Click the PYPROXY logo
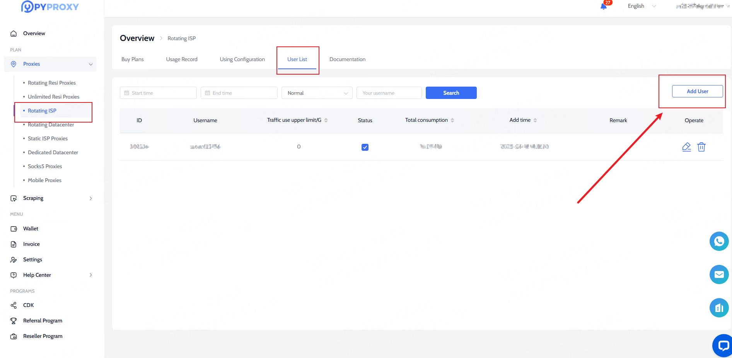The width and height of the screenshot is (732, 358). pos(50,7)
